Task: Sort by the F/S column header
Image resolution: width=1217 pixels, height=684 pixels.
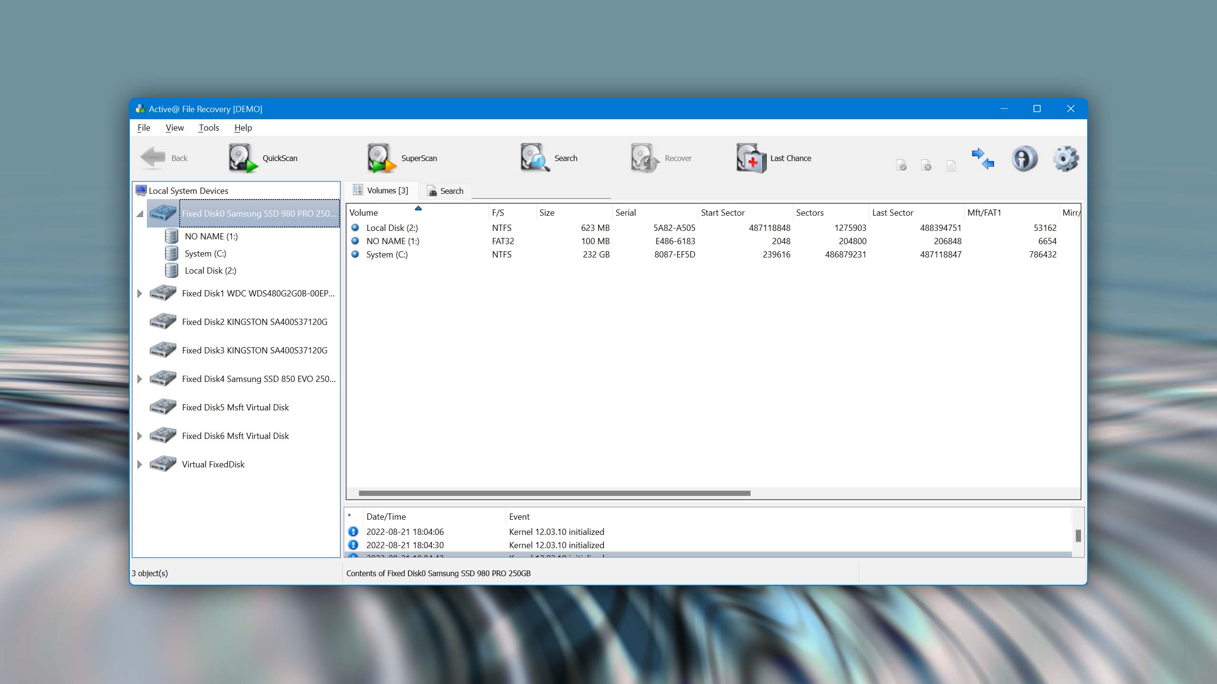Action: tap(512, 213)
